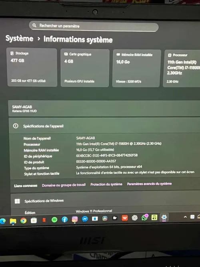
Task: Click the Carte graphique card icon
Action: [x=66, y=54]
